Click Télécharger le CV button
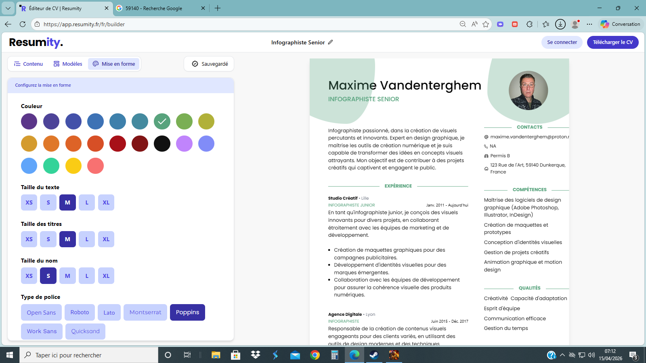The width and height of the screenshot is (646, 363). coord(612,42)
